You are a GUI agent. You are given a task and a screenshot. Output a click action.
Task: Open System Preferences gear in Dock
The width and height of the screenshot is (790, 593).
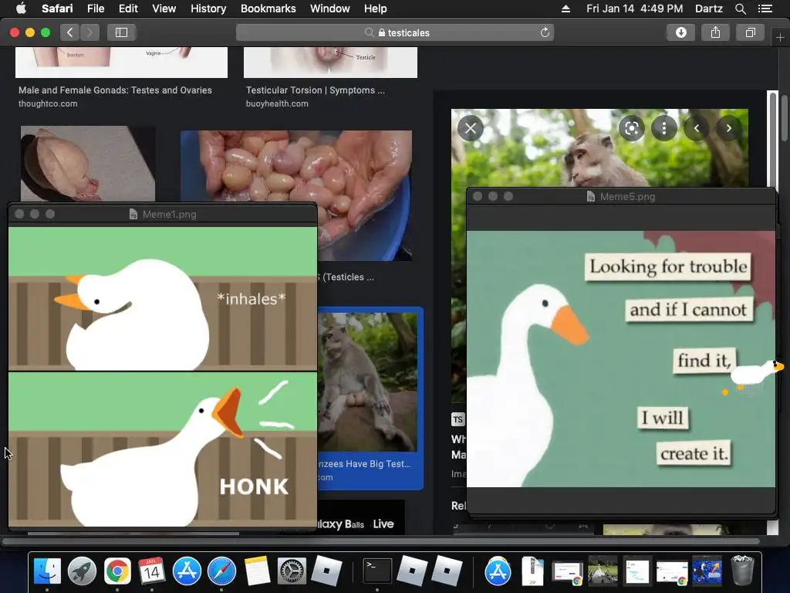(x=292, y=571)
